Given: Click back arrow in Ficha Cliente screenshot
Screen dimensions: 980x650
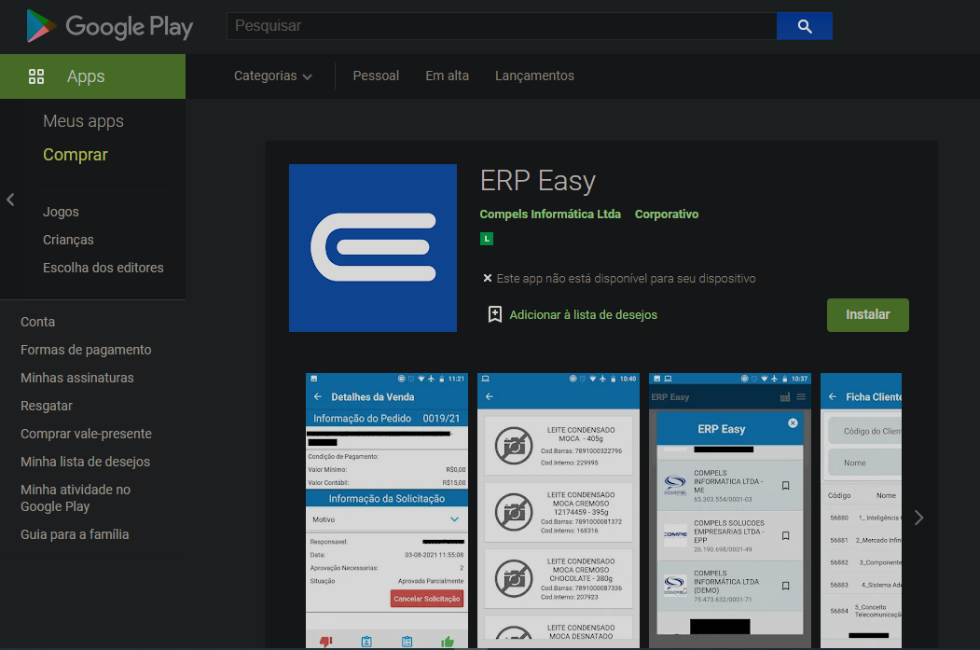Looking at the screenshot, I should 833,397.
